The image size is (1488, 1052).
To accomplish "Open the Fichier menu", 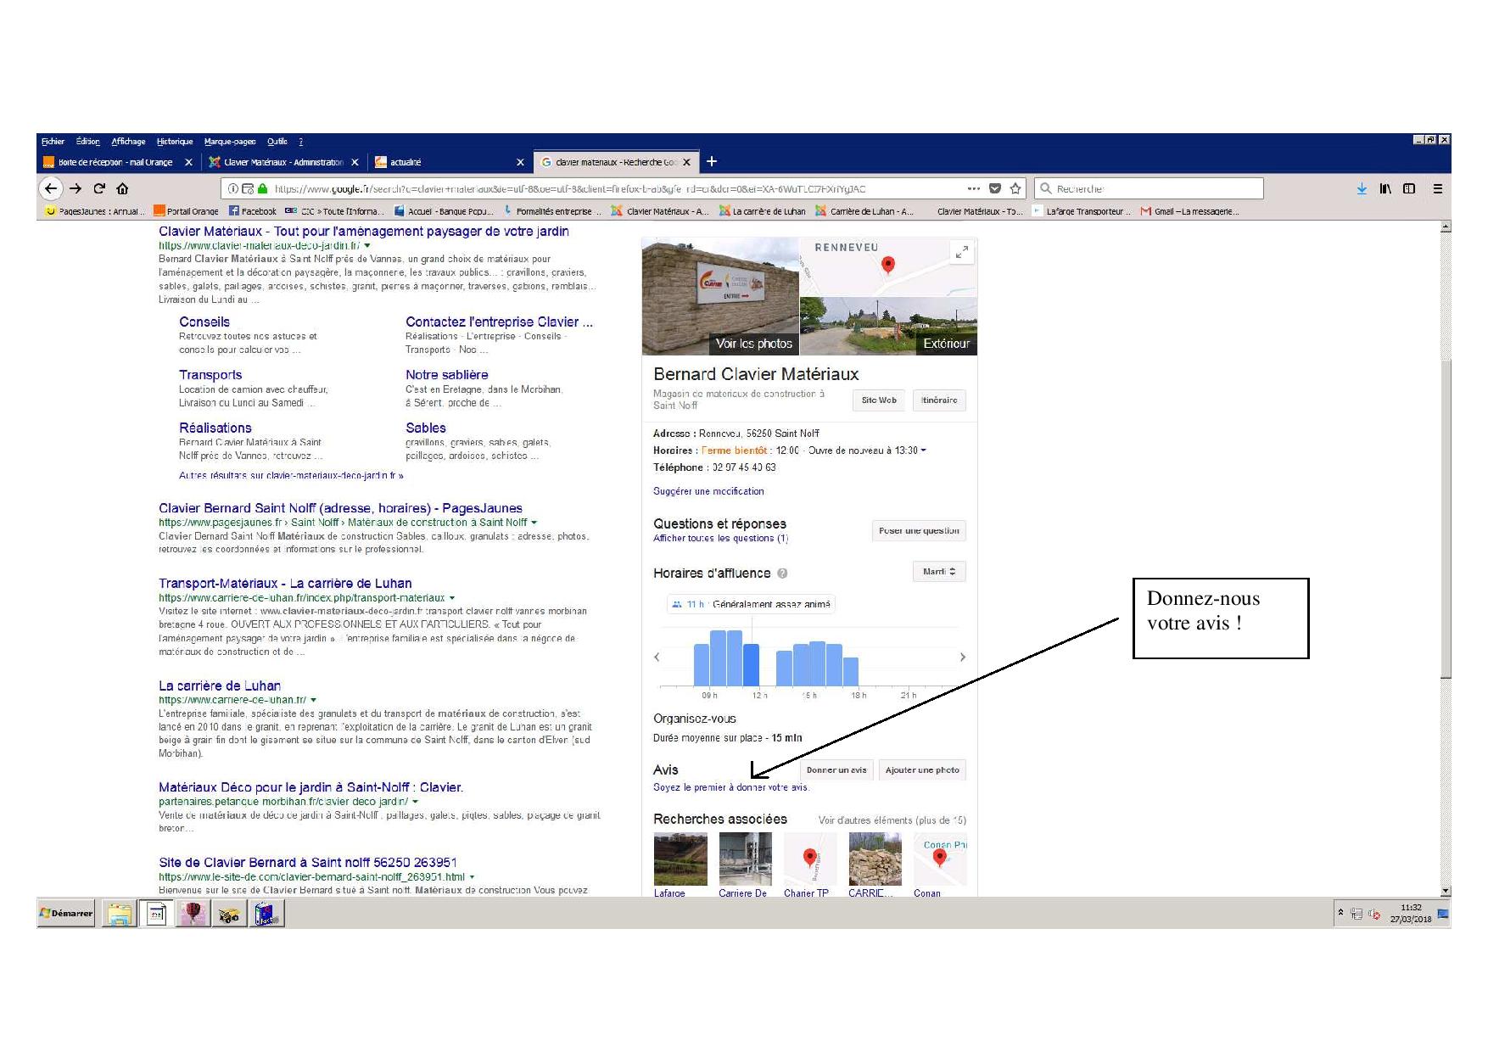I will [53, 142].
